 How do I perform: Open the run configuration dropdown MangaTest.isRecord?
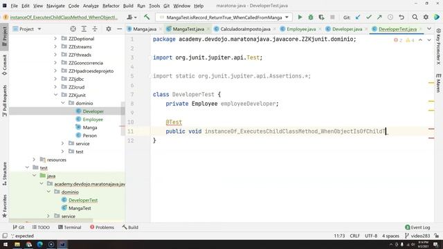[223, 17]
